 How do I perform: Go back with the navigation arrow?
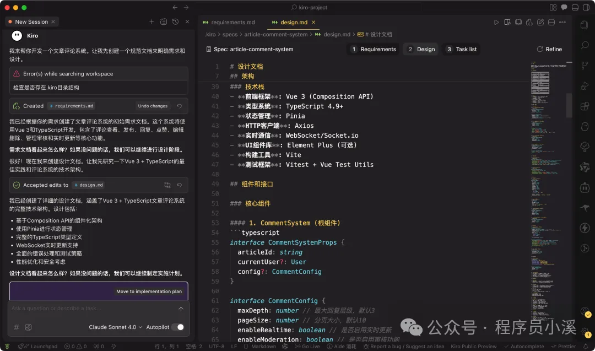click(x=175, y=8)
